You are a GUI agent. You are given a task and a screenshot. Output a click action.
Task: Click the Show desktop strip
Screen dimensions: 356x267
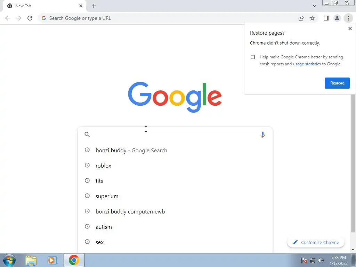pos(354,260)
